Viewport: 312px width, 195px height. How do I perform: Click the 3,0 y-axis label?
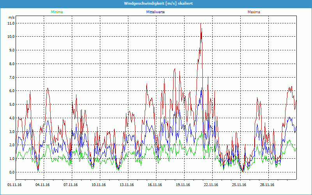(x=11, y=131)
